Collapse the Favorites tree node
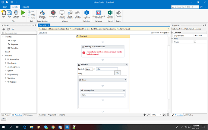The width and height of the screenshot is (208, 130). tap(3, 37)
